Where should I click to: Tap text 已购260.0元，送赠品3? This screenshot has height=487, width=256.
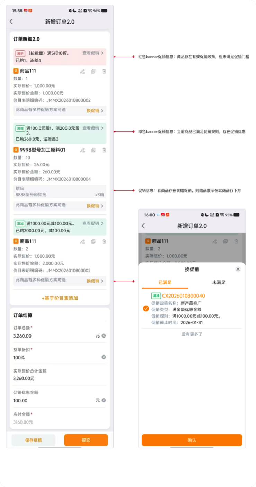point(37,139)
